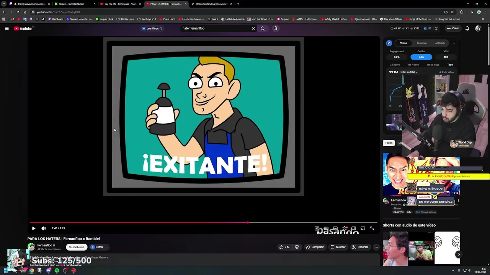Seek on the red video progress bar
The width and height of the screenshot is (490, 275).
coord(203,222)
